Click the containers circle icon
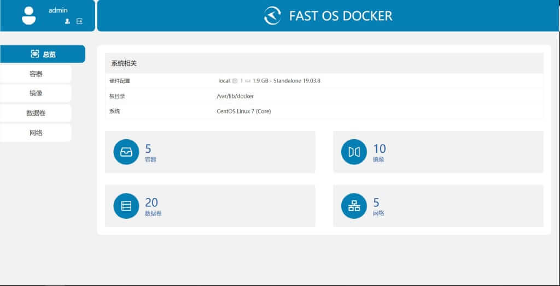The width and height of the screenshot is (560, 286). 126,152
